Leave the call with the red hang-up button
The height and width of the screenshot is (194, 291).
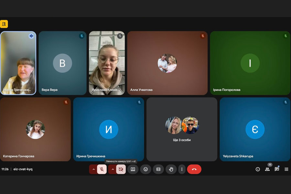pos(194,169)
